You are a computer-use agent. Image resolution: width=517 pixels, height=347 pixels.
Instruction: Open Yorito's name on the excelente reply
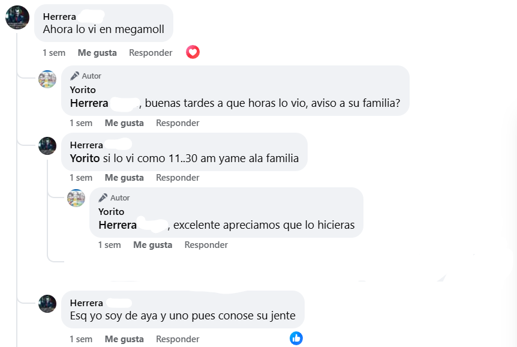112,211
